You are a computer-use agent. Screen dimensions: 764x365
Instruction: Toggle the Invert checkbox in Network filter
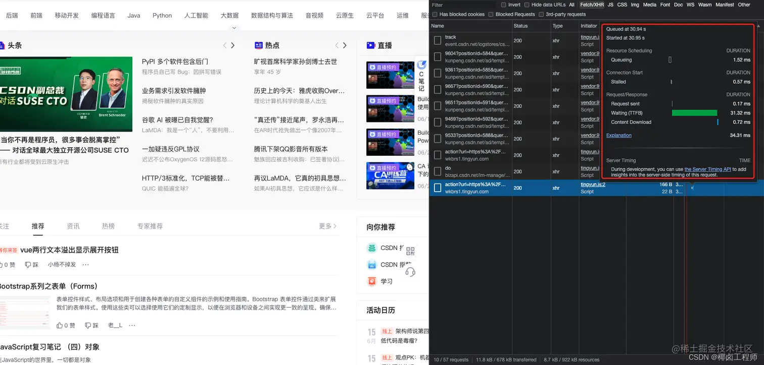coord(504,5)
